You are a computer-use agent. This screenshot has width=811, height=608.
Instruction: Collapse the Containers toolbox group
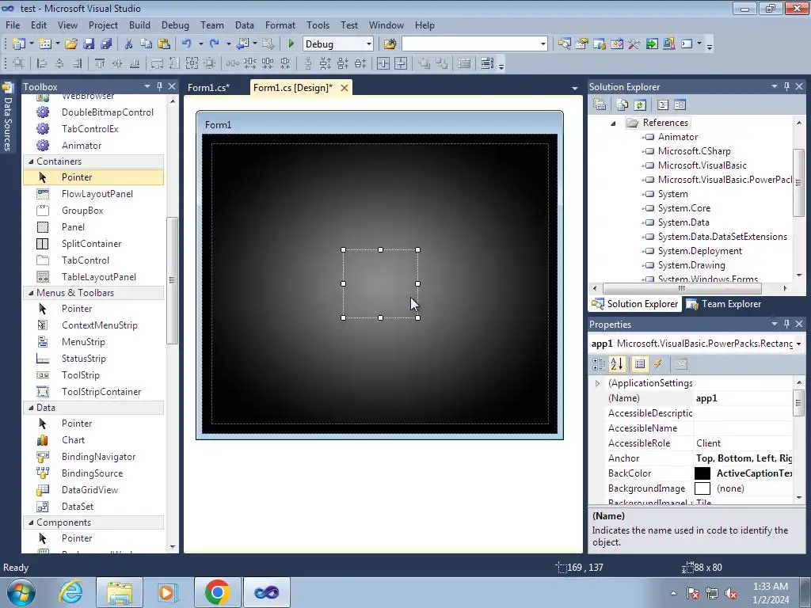click(31, 161)
